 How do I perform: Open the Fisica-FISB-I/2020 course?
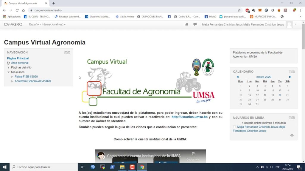[26, 77]
